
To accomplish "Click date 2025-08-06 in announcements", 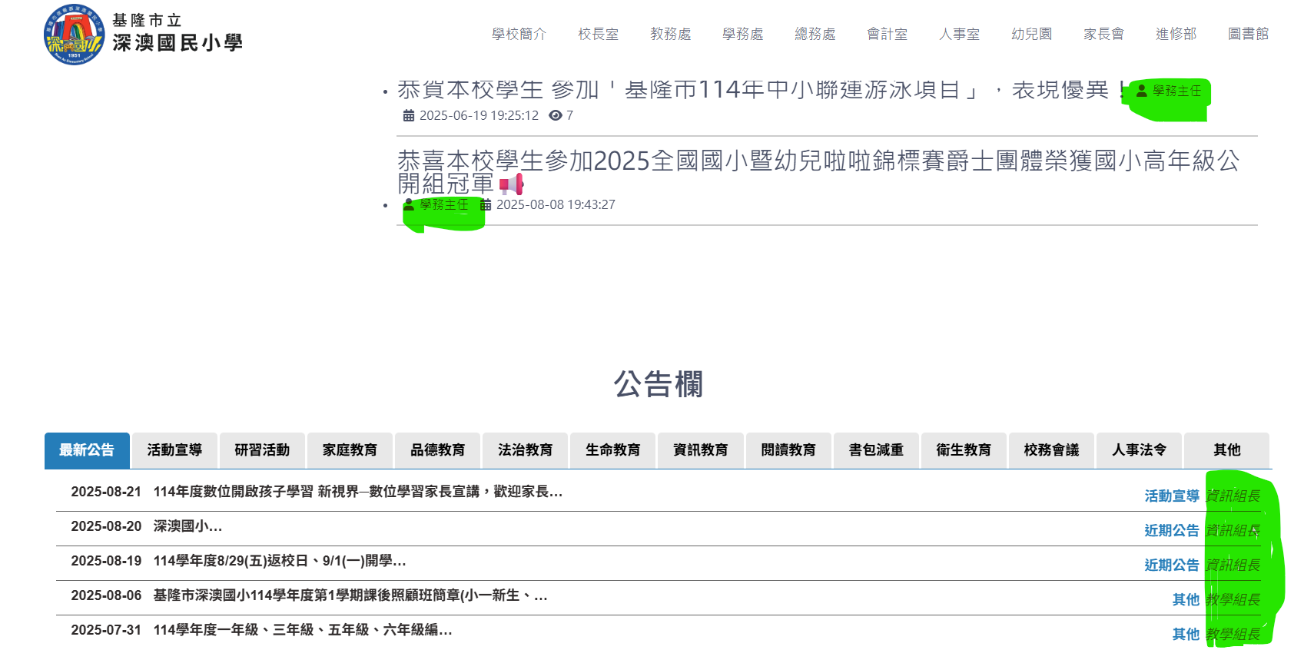I will tap(106, 595).
